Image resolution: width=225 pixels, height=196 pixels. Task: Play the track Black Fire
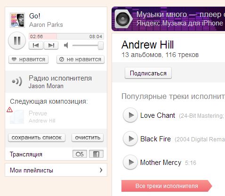tap(130, 139)
